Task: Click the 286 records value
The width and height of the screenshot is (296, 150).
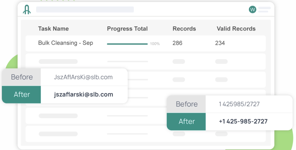Action: 177,43
